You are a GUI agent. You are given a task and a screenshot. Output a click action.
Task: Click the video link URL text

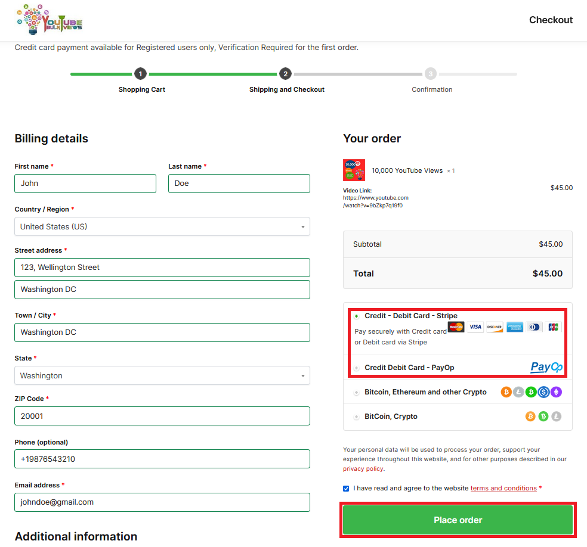coord(375,201)
